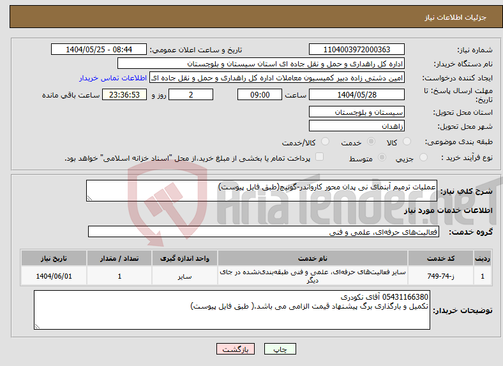
Task: Click the general description text area
Action: [x=262, y=191]
